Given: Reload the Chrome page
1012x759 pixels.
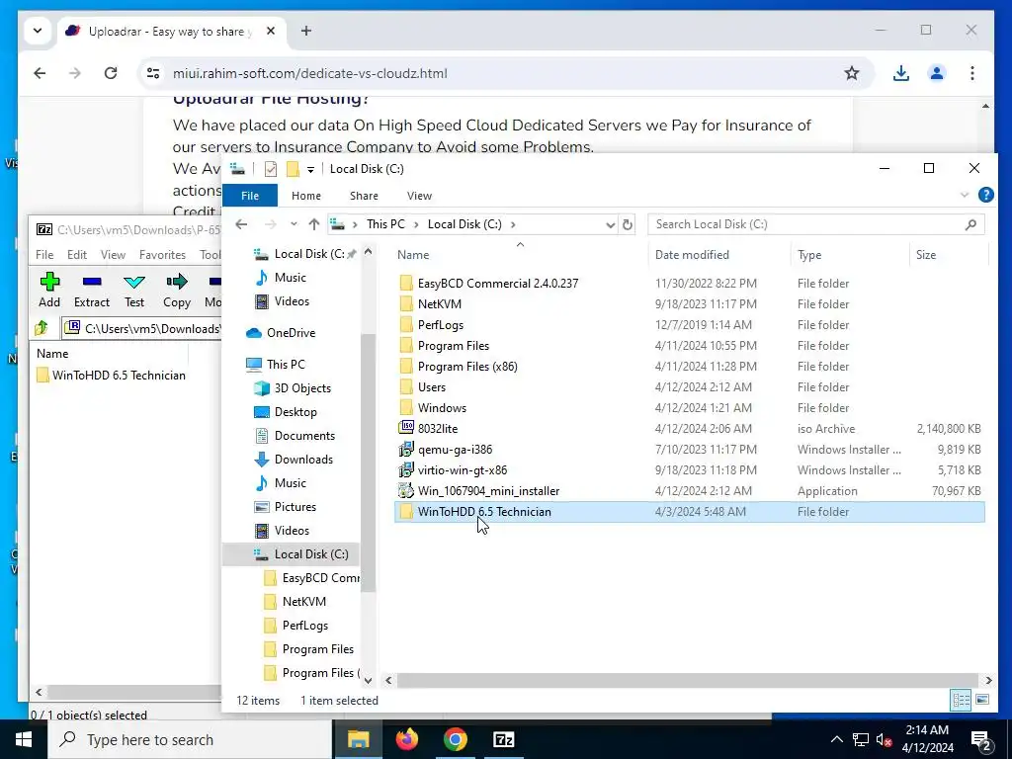Looking at the screenshot, I should pyautogui.click(x=111, y=73).
